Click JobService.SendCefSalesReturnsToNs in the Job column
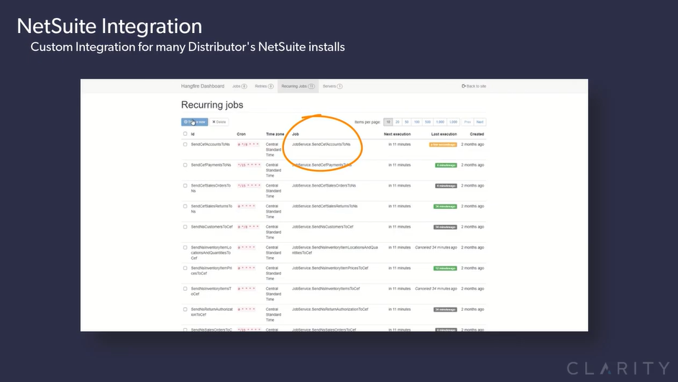 [325, 206]
